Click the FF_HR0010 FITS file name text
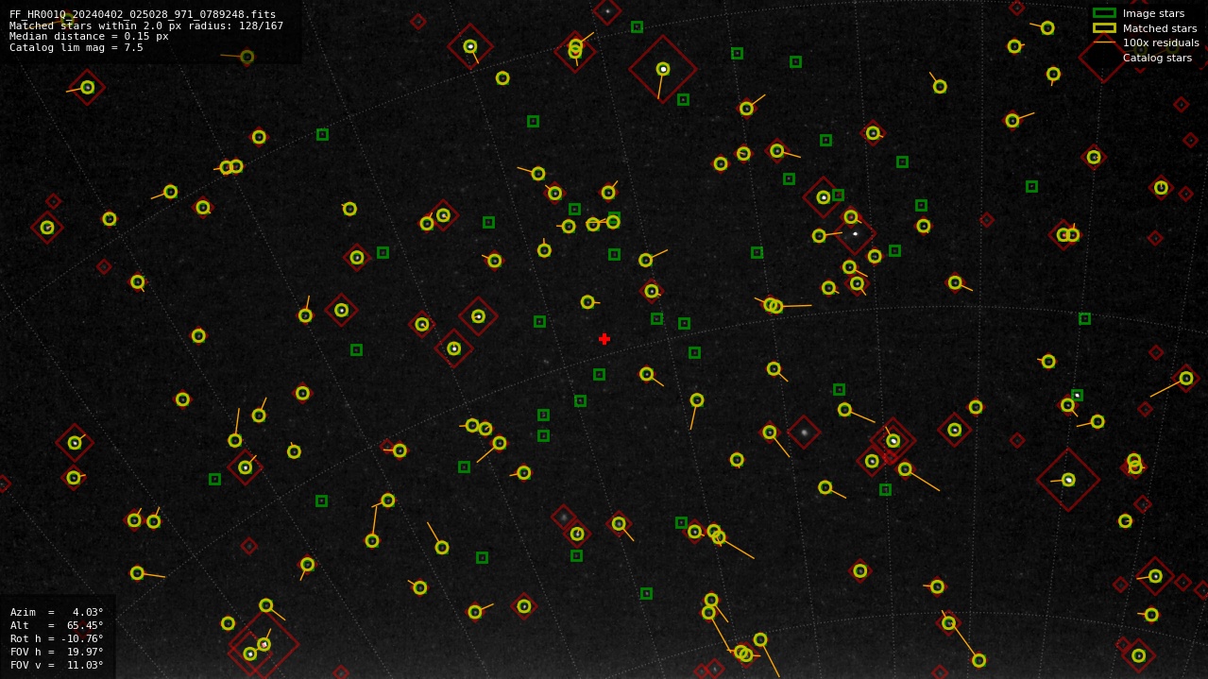This screenshot has height=679, width=1208. pyautogui.click(x=143, y=15)
